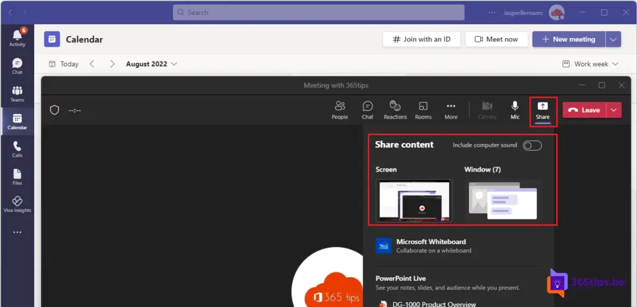Open Files in the left sidebar

click(17, 176)
